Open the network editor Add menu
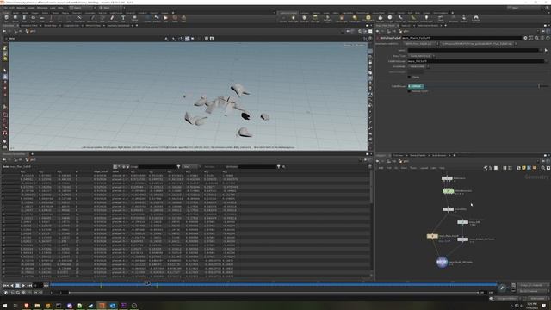 [x=381, y=168]
